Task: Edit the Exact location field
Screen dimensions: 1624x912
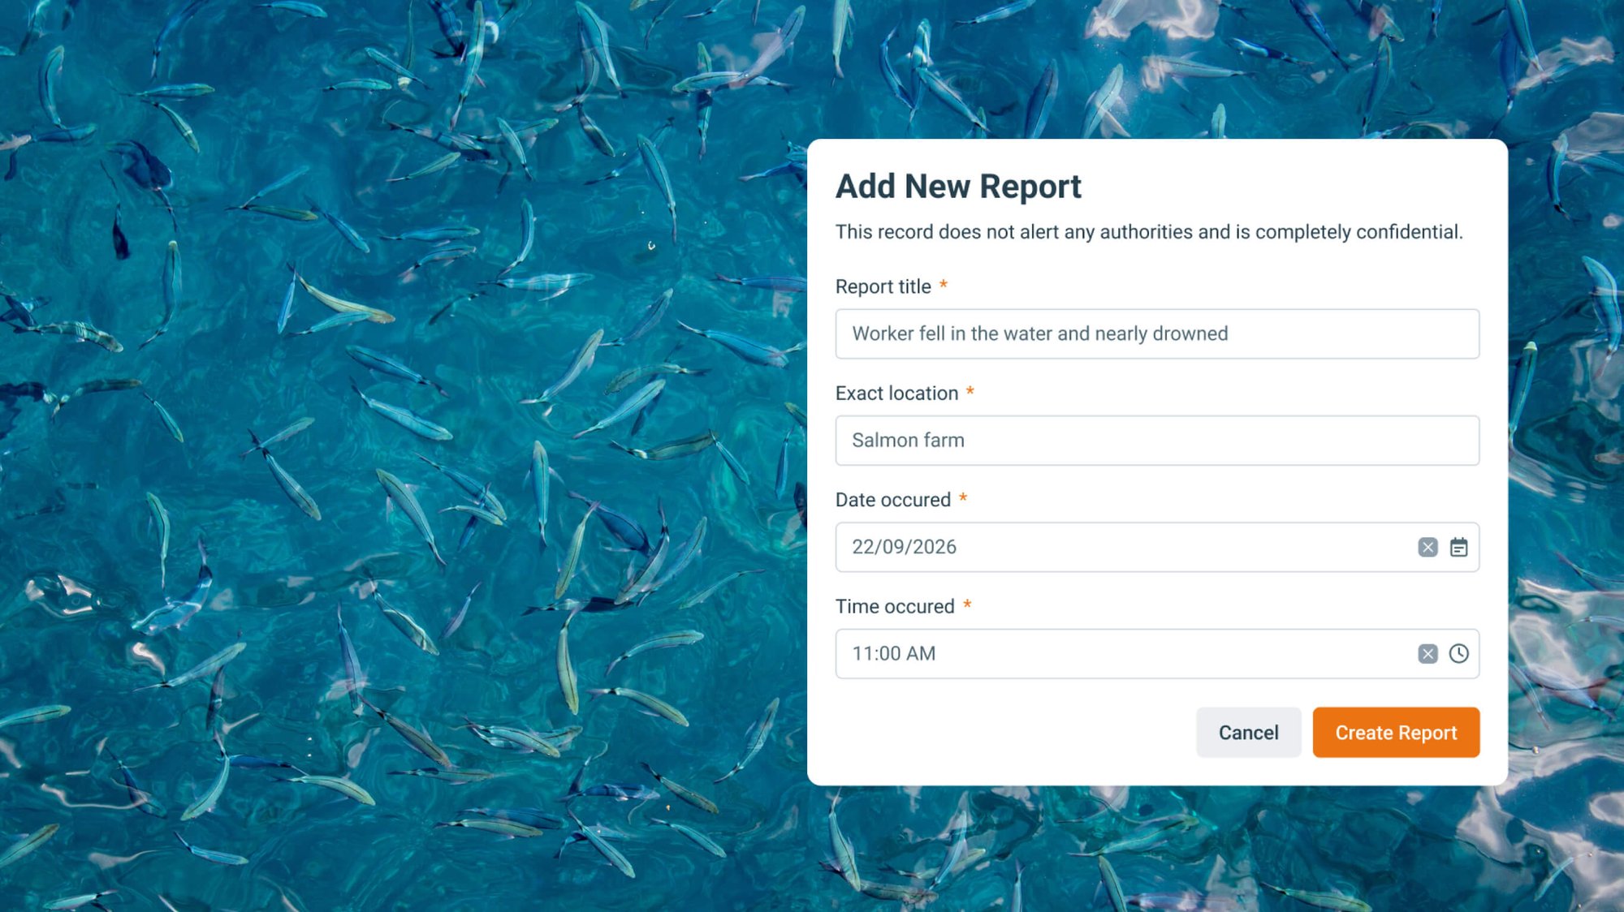Action: coord(1157,441)
